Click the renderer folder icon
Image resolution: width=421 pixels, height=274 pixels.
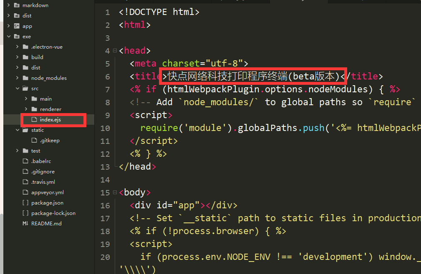tap(34, 109)
